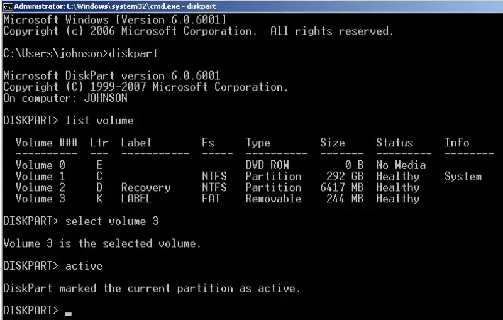Click the 'Status' column header
Screen dimensions: 503x320
[x=395, y=143]
